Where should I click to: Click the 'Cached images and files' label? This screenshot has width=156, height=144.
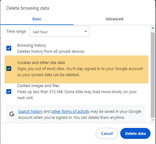pyautogui.click(x=38, y=86)
